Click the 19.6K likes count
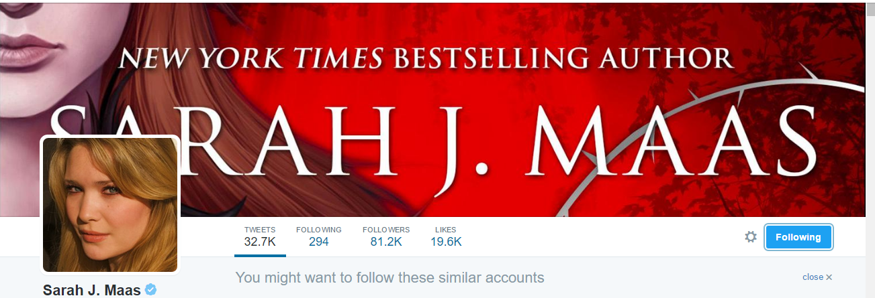This screenshot has width=875, height=298. [x=446, y=242]
